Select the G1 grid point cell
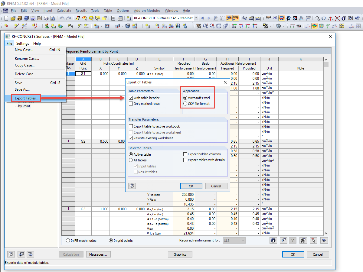 [x=83, y=73]
